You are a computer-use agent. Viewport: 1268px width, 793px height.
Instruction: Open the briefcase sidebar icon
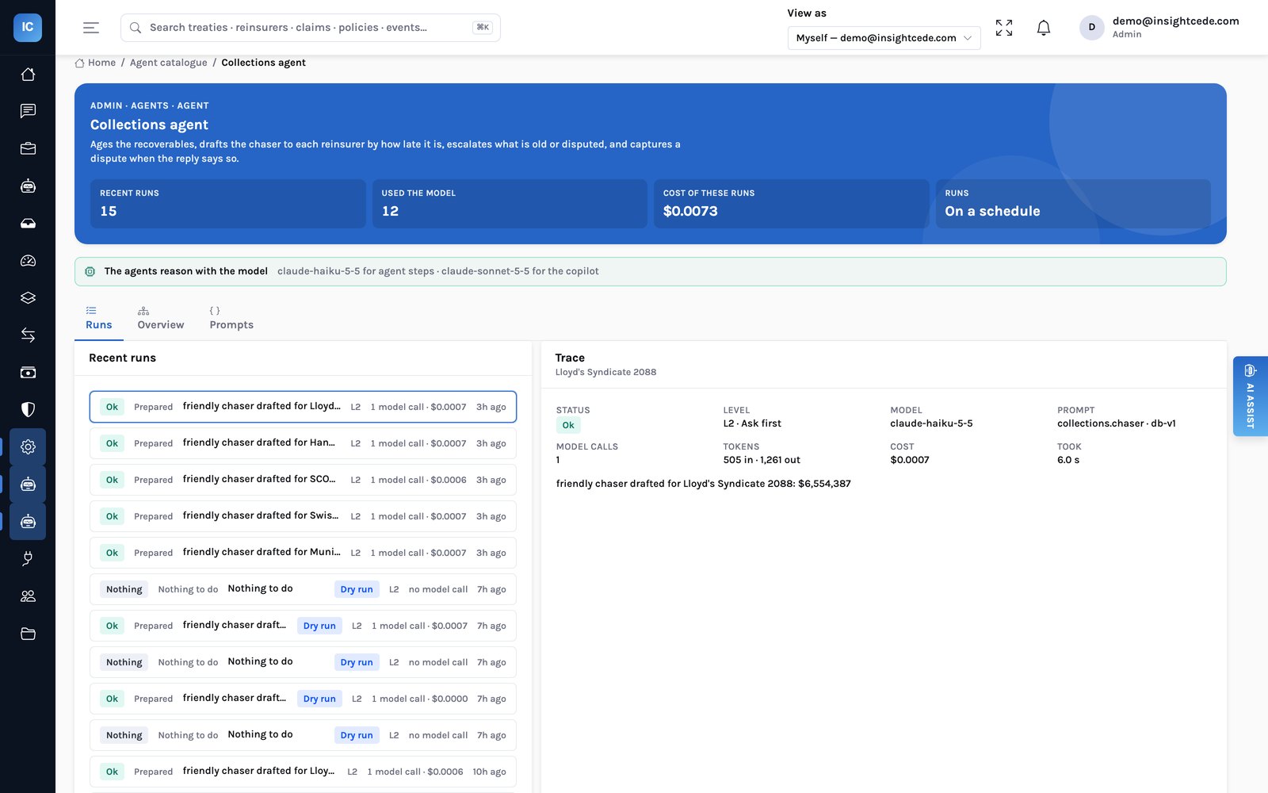[x=28, y=148]
